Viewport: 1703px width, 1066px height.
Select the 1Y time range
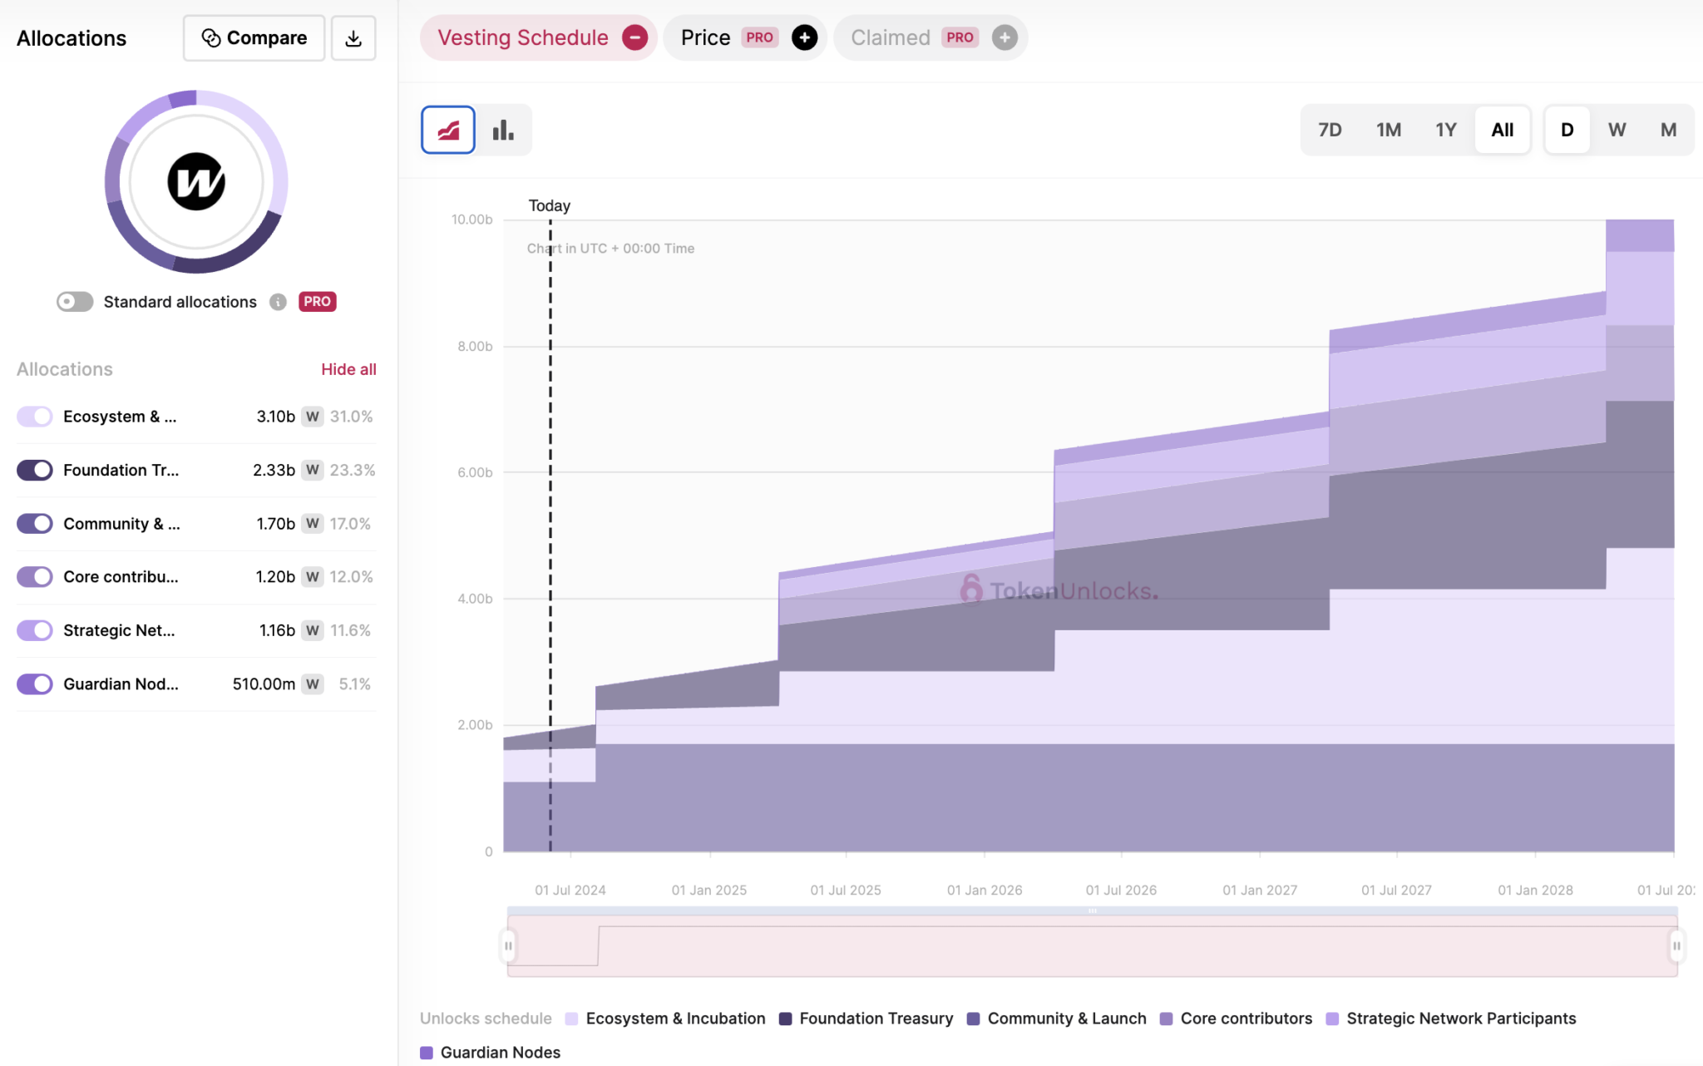(1446, 129)
